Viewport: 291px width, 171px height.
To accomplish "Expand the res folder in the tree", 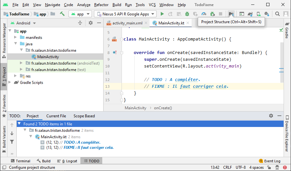I will [15, 76].
